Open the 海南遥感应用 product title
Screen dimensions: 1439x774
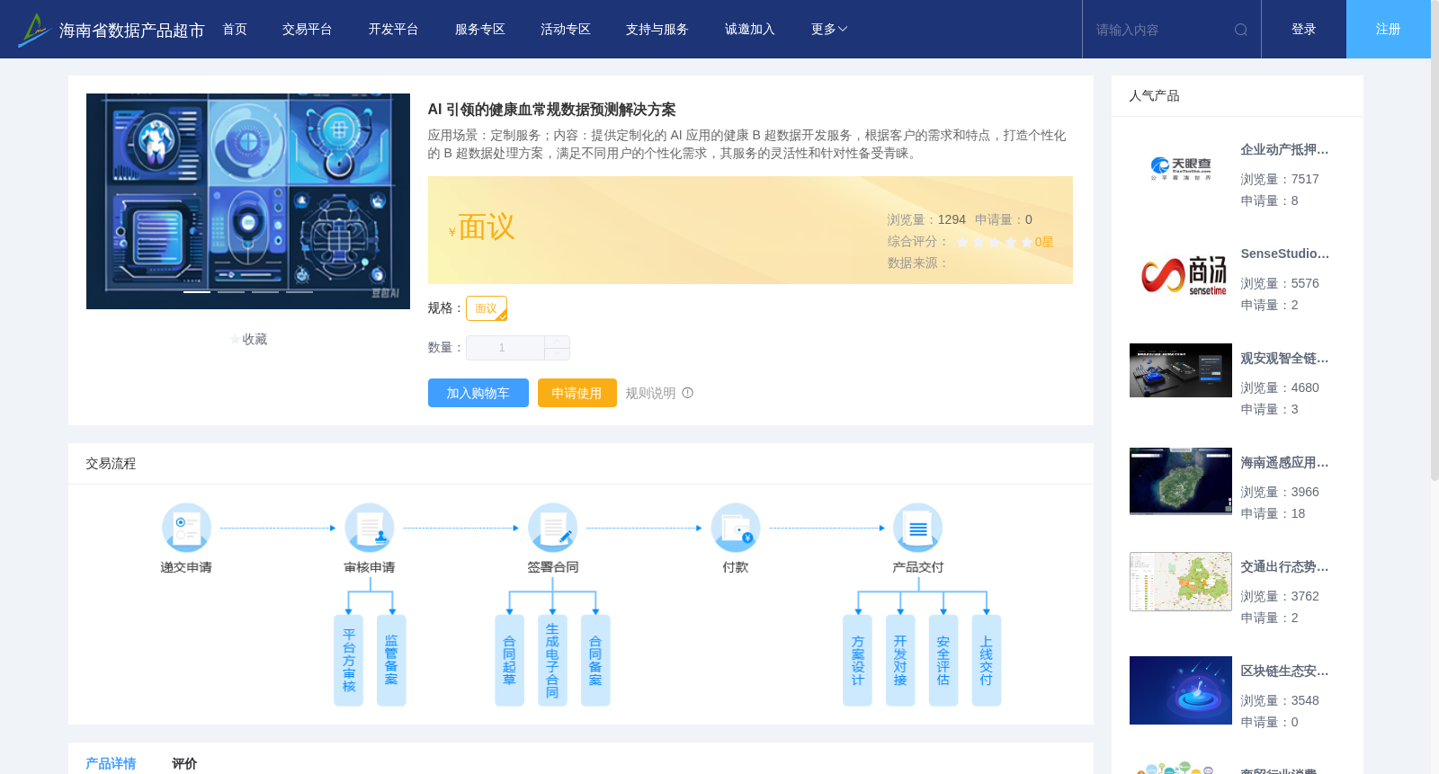(x=1284, y=463)
